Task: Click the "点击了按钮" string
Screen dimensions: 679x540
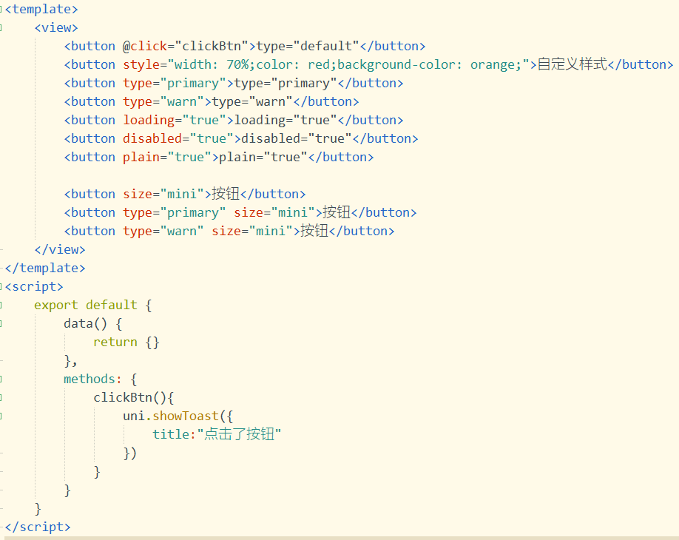Action: point(239,434)
